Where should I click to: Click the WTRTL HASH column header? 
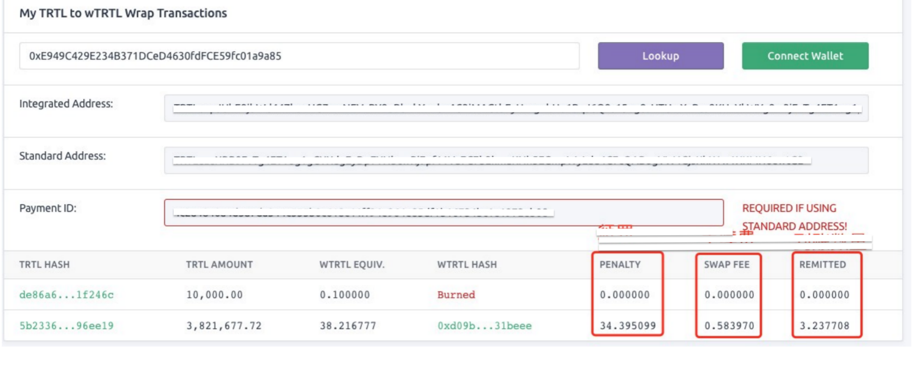pyautogui.click(x=467, y=265)
